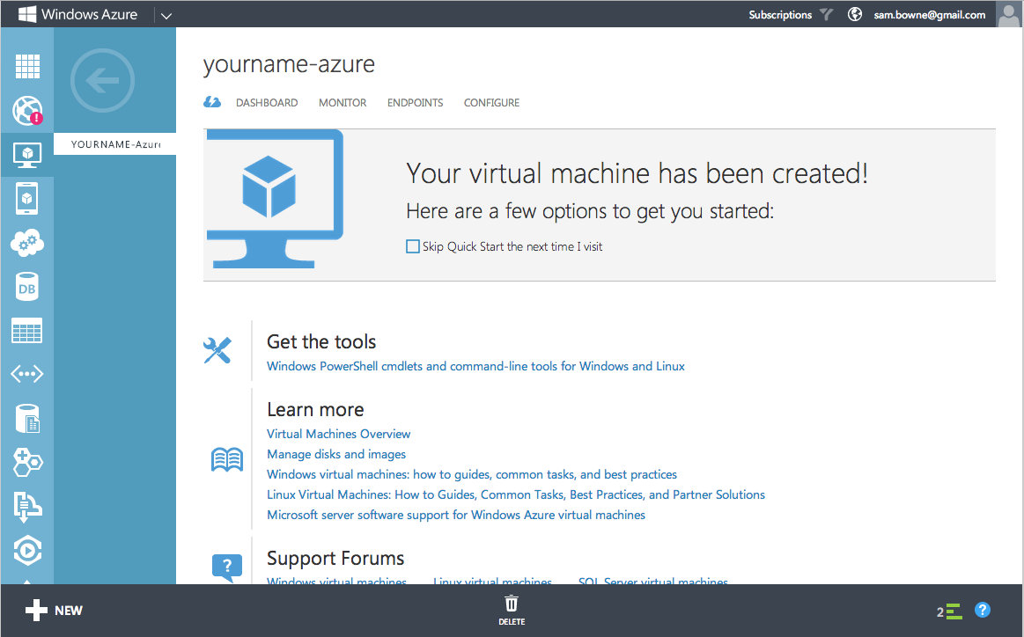Click the Windows Azure logo
1024x637 pixels.
coord(77,14)
